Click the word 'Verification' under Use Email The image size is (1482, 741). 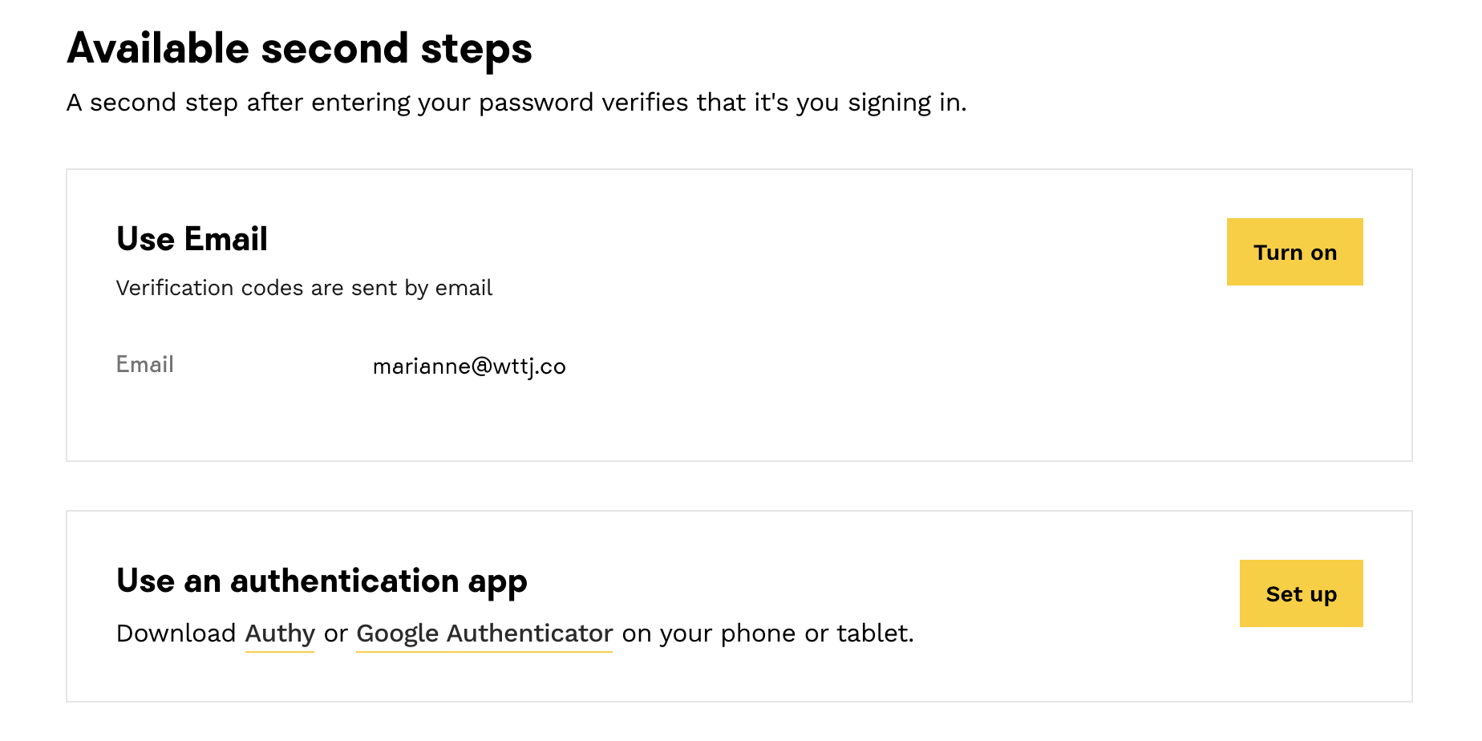[170, 288]
